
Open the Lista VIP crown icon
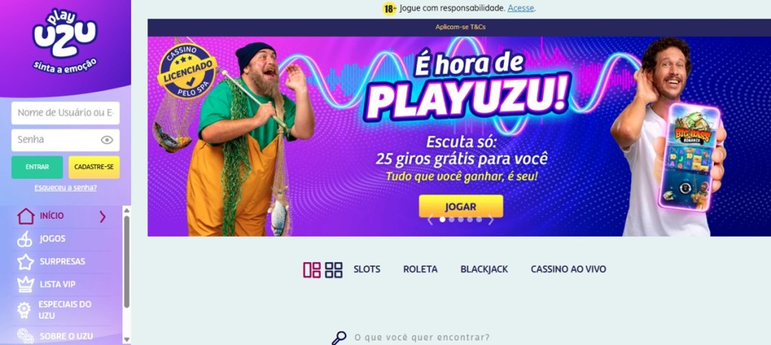(26, 284)
